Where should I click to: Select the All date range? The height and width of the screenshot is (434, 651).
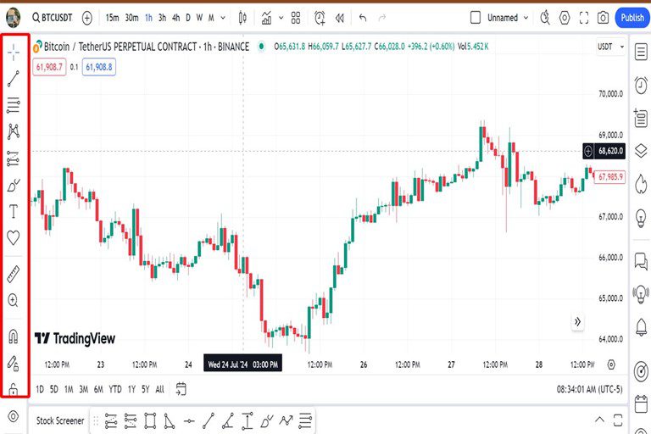click(160, 389)
